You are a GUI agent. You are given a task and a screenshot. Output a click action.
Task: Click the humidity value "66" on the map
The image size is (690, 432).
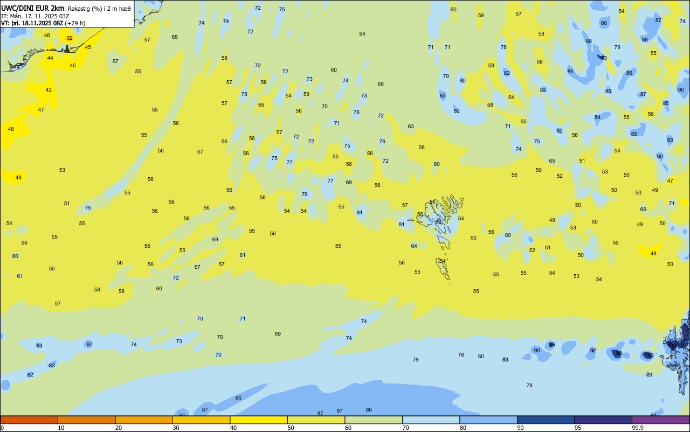coord(643,209)
